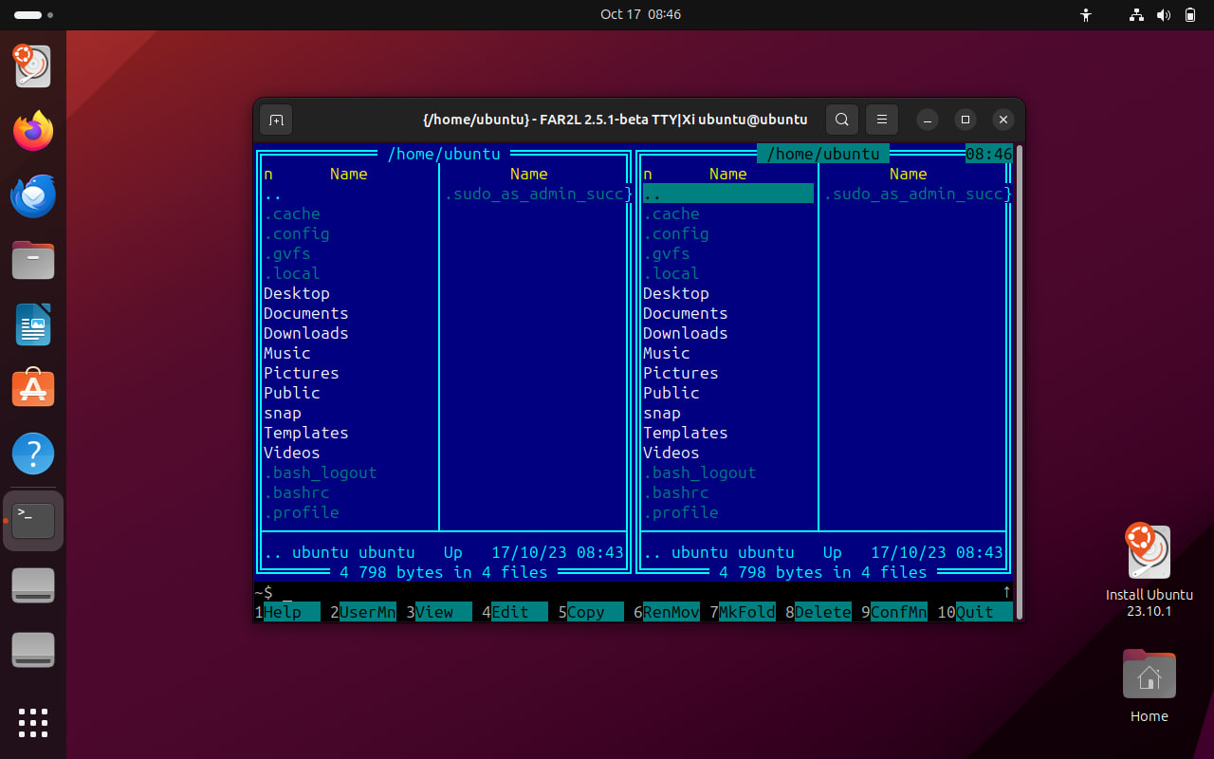
Task: Click 5 Copy in the function key bar
Action: tap(591, 612)
